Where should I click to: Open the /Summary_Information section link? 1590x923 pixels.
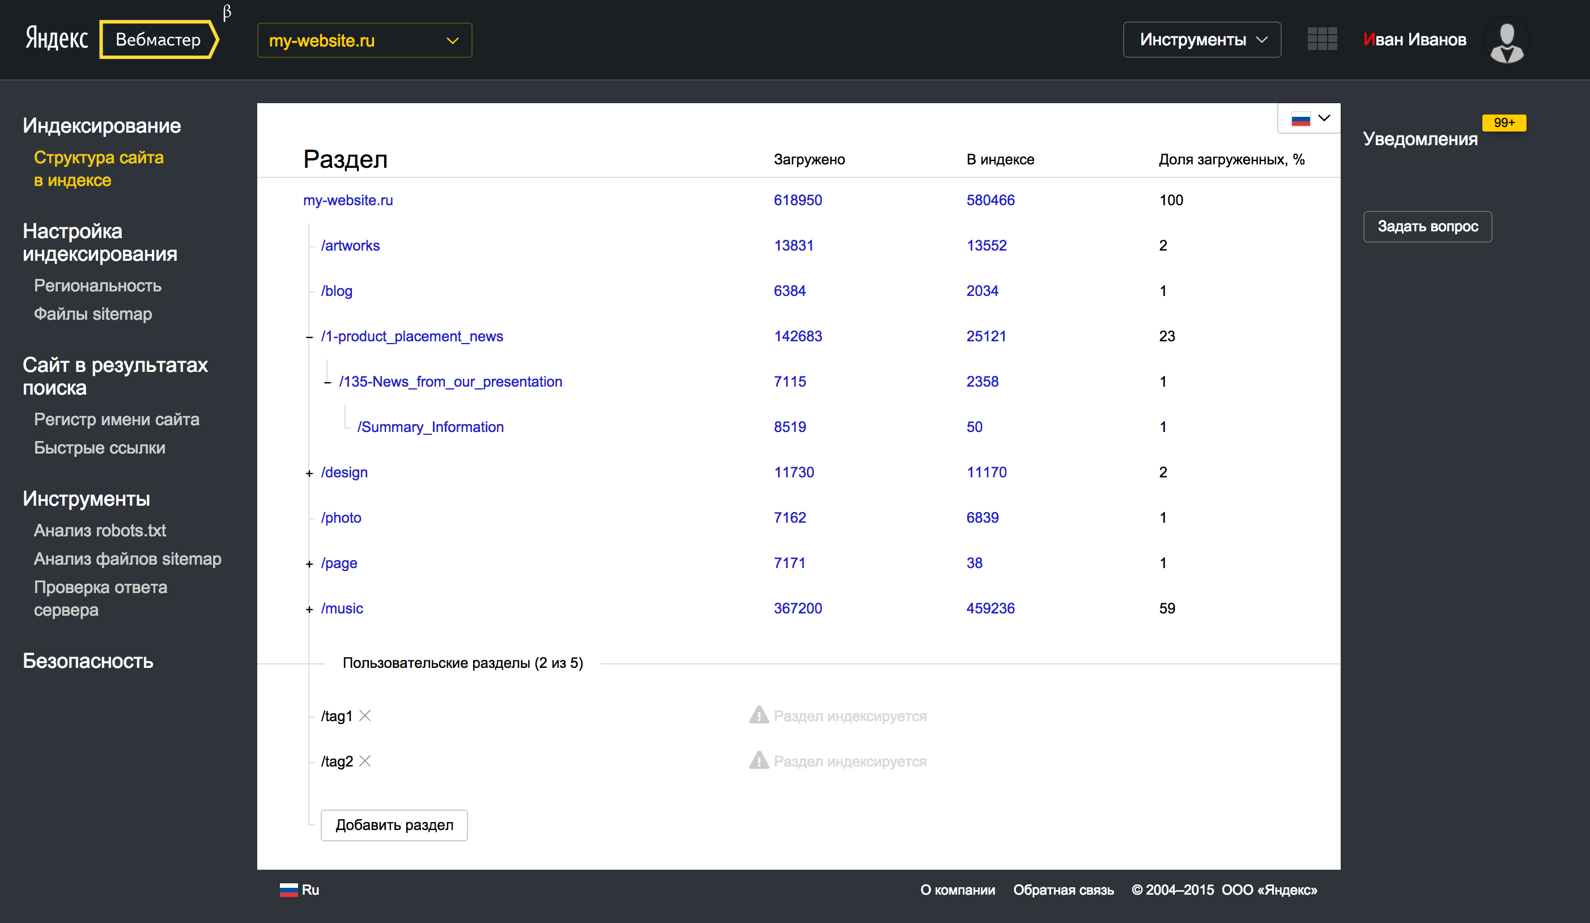[x=430, y=427]
